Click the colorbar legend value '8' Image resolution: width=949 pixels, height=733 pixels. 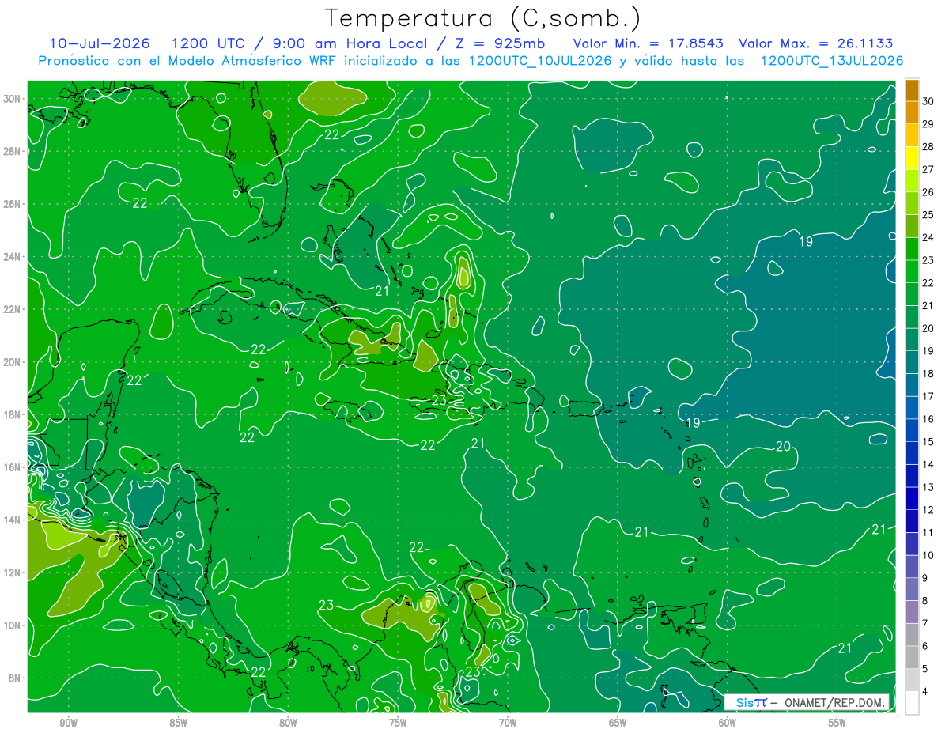tap(925, 601)
